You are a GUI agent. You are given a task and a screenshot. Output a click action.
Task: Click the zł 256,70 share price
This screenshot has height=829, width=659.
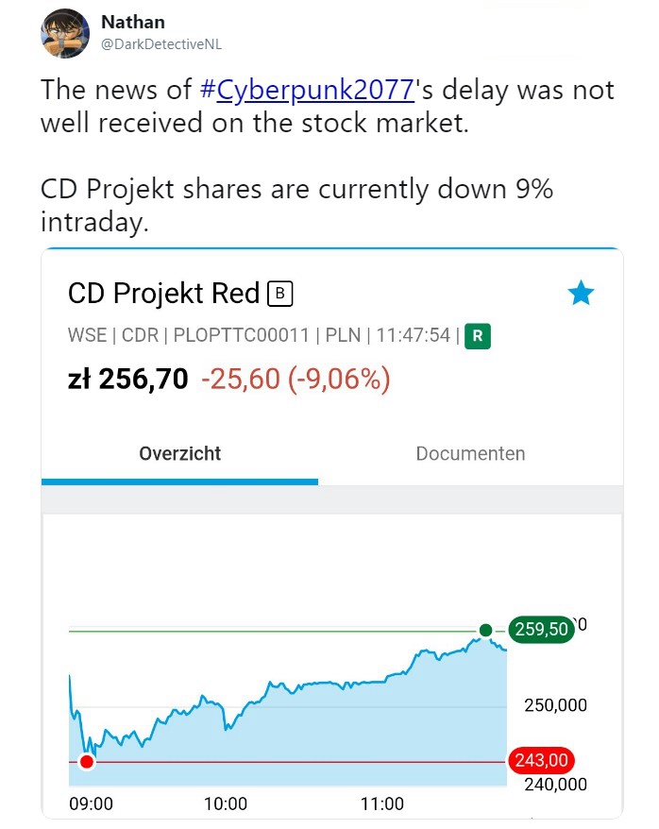pyautogui.click(x=127, y=379)
